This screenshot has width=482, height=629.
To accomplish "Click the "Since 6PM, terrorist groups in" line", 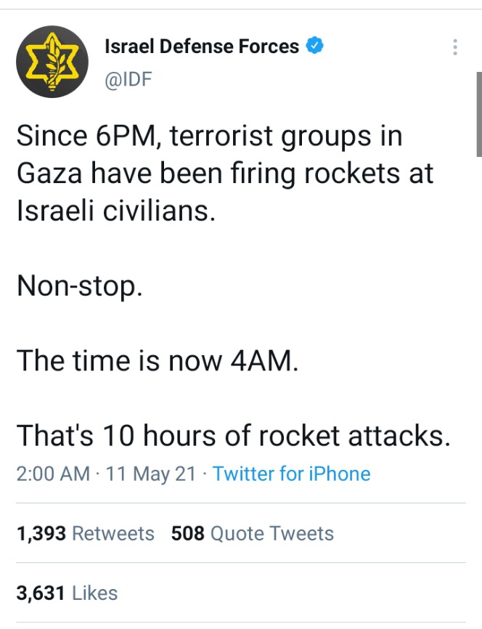I will pyautogui.click(x=209, y=136).
